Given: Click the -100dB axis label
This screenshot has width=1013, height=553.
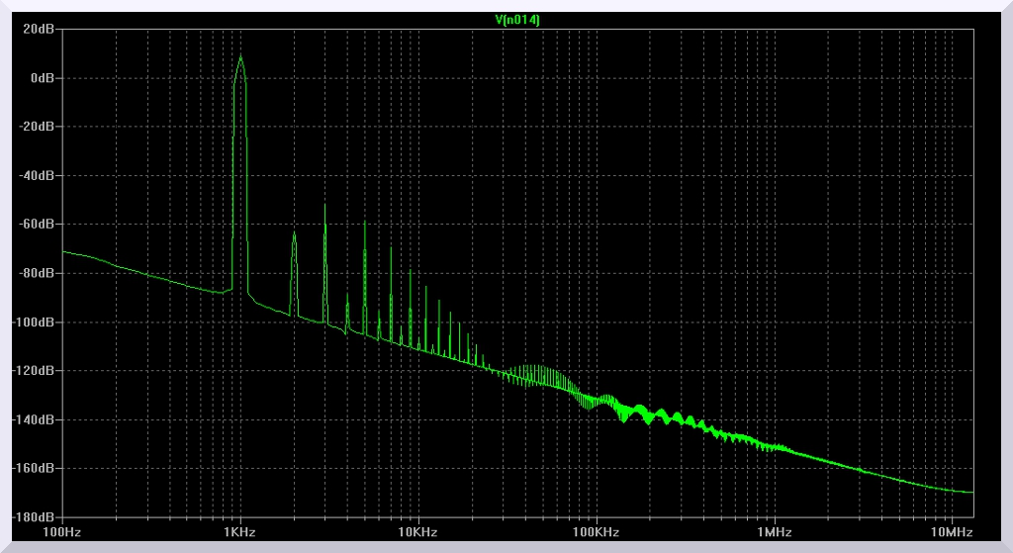Looking at the screenshot, I should coord(35,323).
